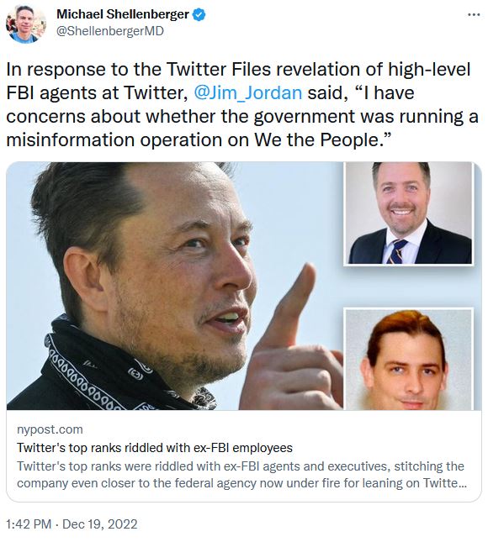This screenshot has width=488, height=542.
Task: Click the Michael Shellenberger display name
Action: point(123,14)
